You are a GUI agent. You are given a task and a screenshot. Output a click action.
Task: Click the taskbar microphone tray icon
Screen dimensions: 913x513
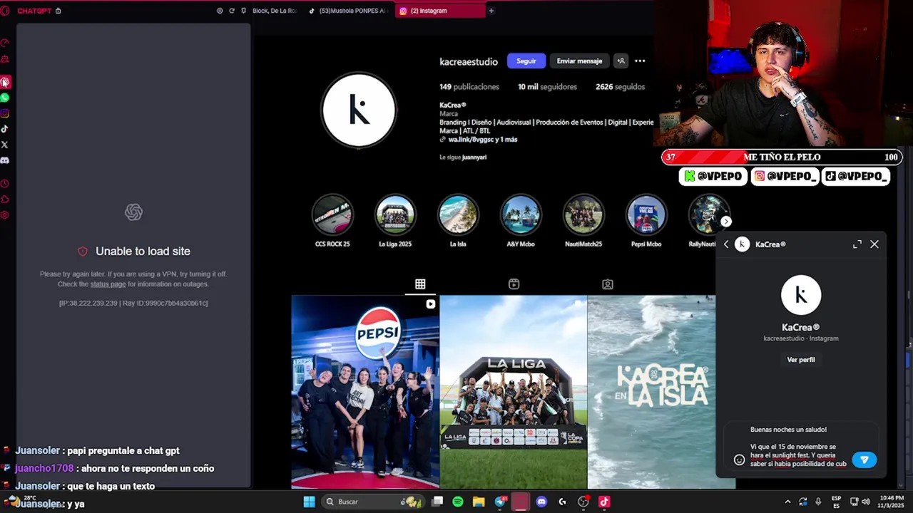(x=818, y=502)
